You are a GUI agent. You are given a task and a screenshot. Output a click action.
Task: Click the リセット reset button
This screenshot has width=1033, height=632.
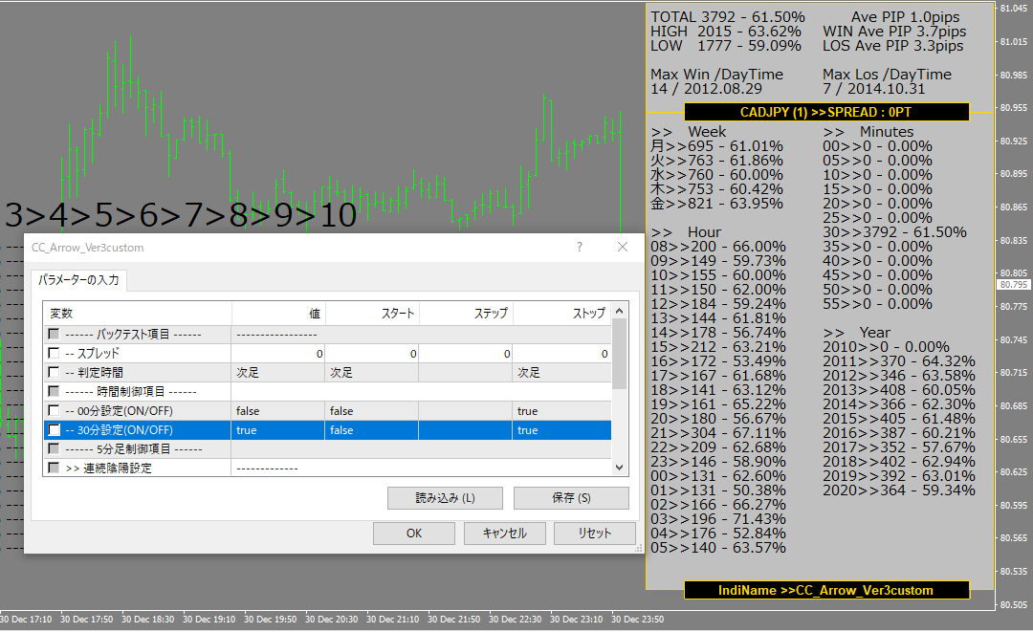(595, 533)
